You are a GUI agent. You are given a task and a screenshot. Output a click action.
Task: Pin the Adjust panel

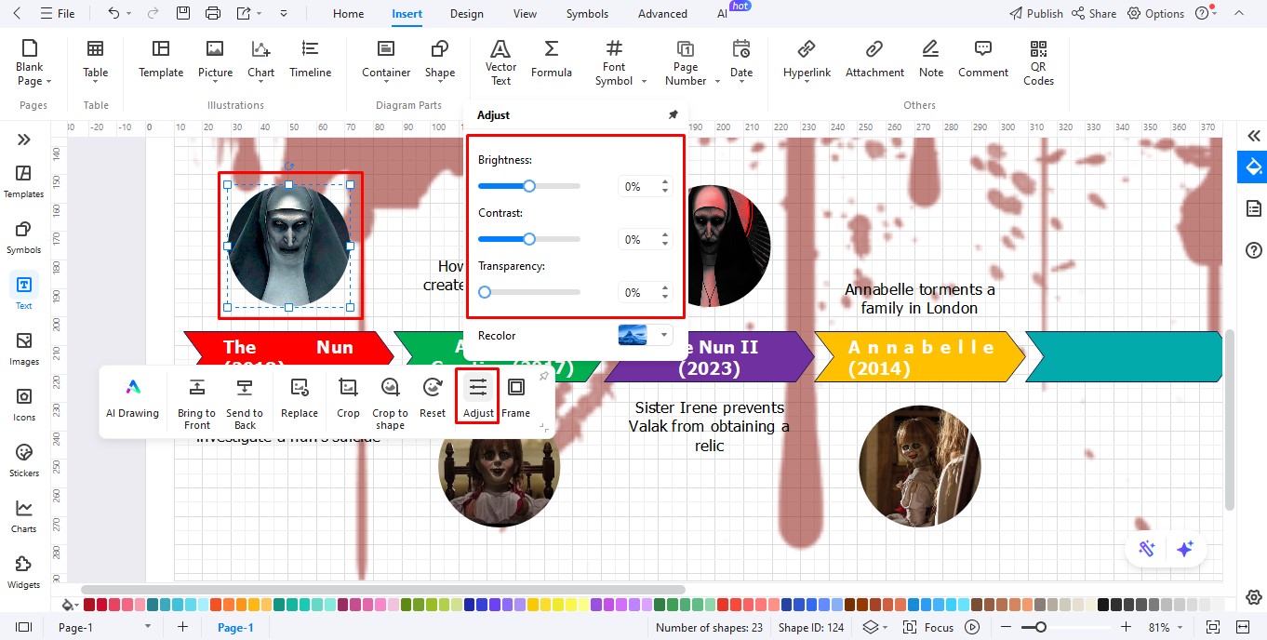(674, 114)
